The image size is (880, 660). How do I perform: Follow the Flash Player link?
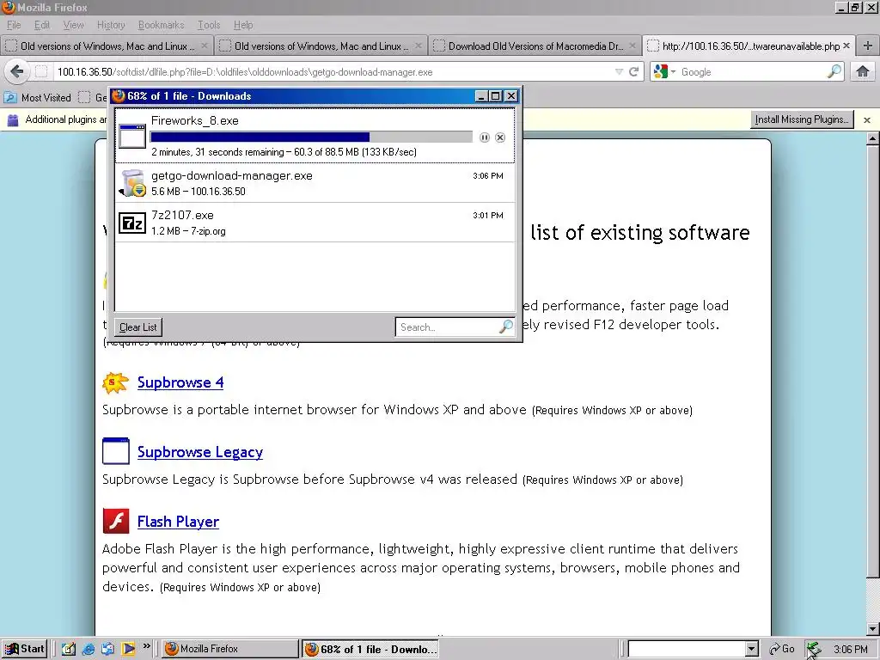click(178, 522)
